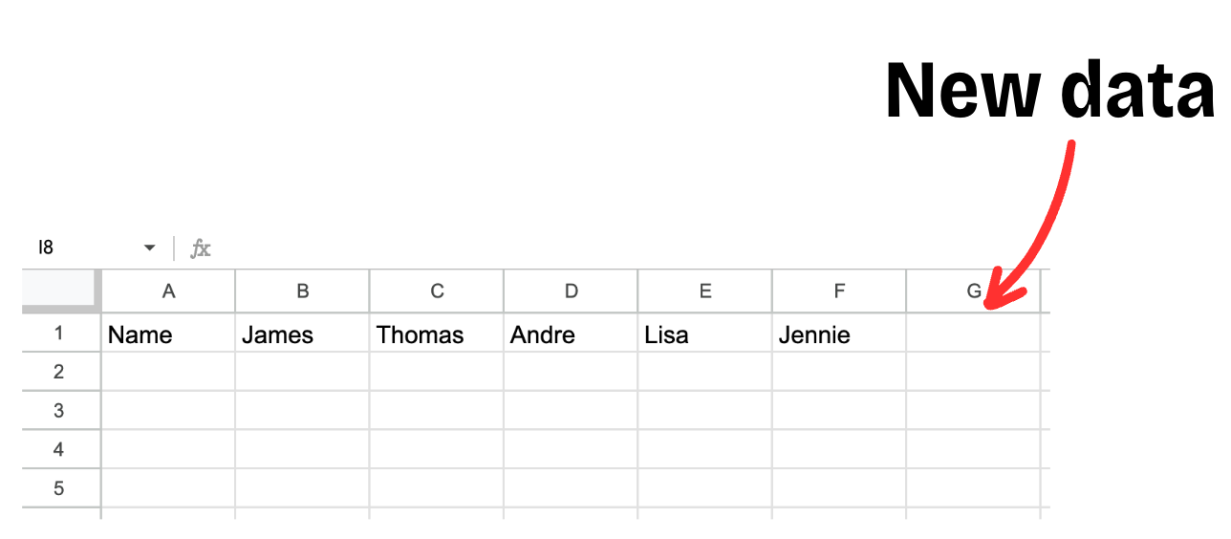Viewport: 1231px width, 539px height.
Task: Select the entire sheet using corner box
Action: click(60, 291)
